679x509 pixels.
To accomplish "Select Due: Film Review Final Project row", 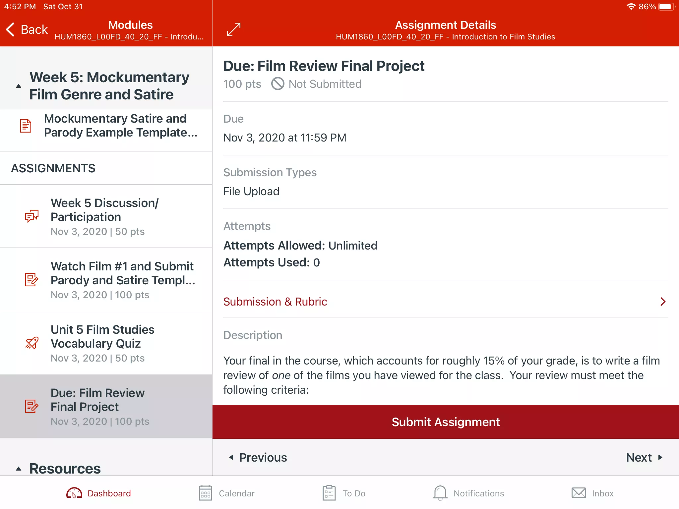I will coord(106,406).
